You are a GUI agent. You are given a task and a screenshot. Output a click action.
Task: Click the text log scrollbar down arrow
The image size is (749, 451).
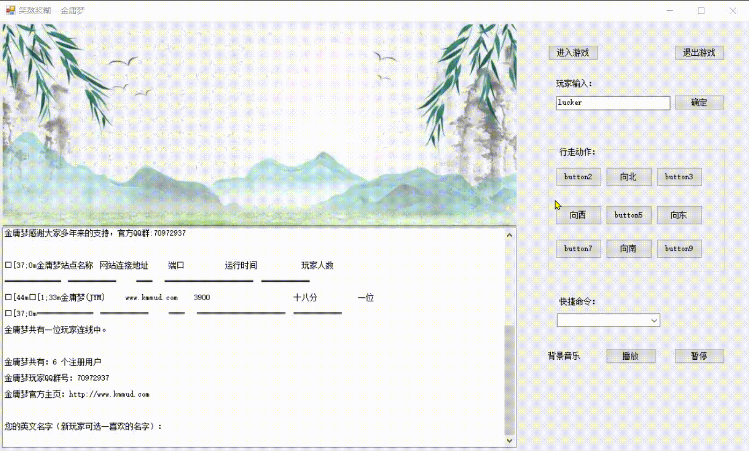pyautogui.click(x=509, y=441)
